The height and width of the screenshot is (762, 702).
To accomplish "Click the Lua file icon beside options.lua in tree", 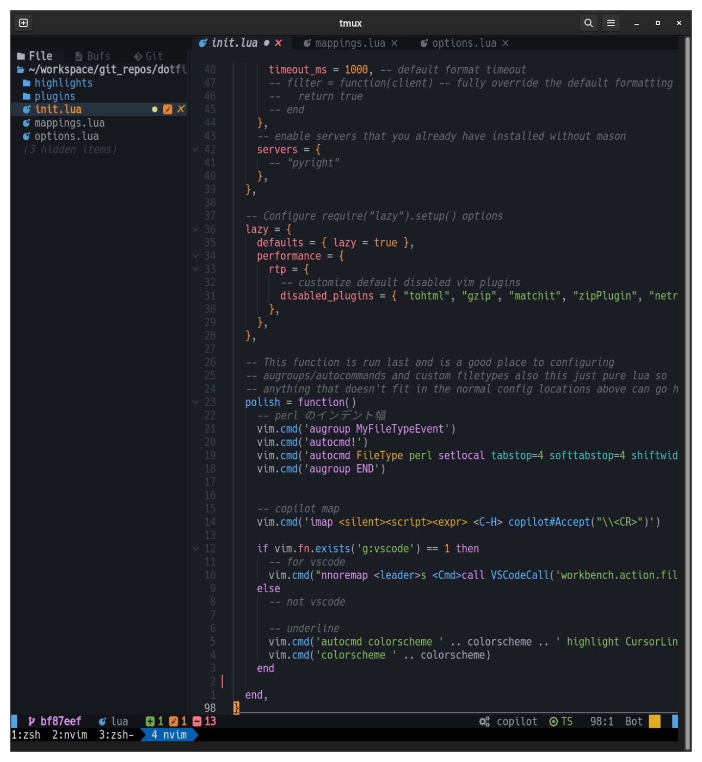I will [x=26, y=136].
